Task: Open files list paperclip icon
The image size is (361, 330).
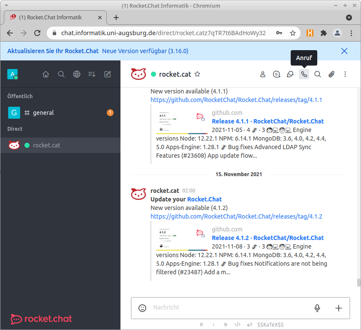Action: (331, 74)
